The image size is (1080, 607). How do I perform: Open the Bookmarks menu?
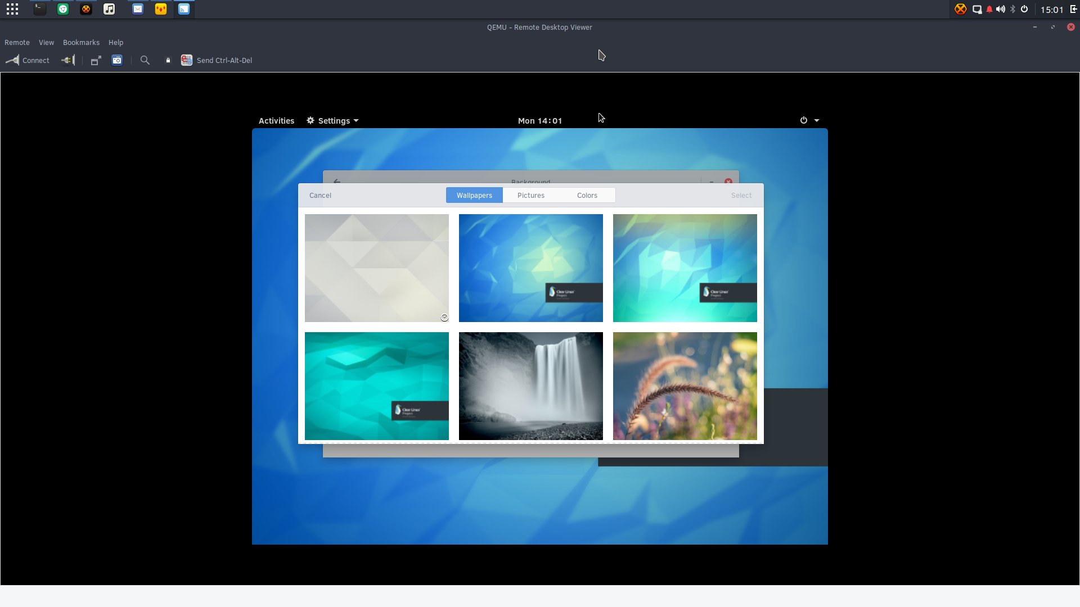[81, 43]
